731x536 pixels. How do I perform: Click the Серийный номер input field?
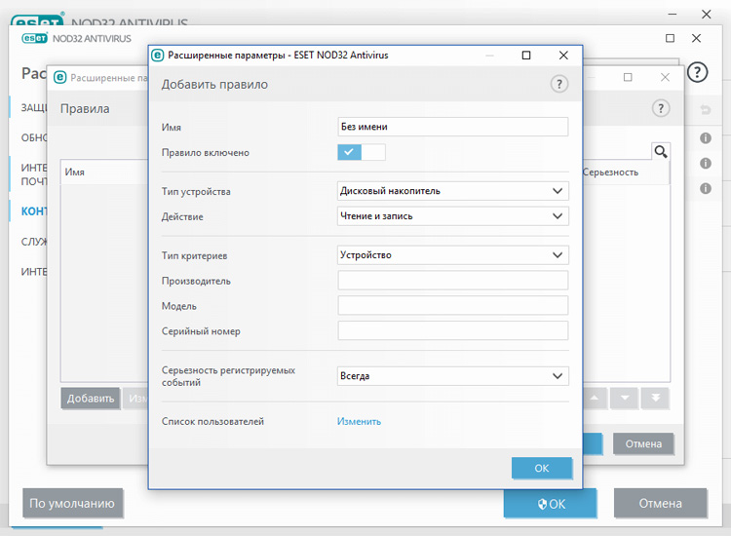[x=452, y=331]
